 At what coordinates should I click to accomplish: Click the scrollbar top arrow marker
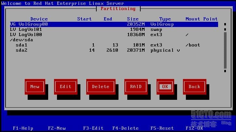point(225,24)
